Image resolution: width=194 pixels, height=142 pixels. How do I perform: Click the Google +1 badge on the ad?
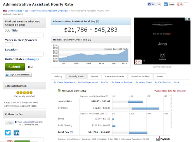[138, 62]
